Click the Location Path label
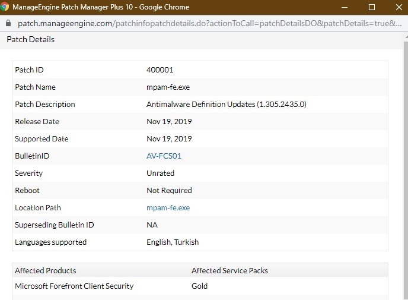408x300 pixels. 38,208
